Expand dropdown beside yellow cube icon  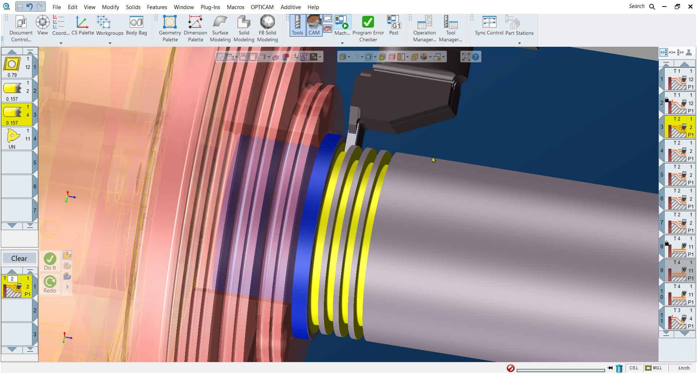coord(349,57)
